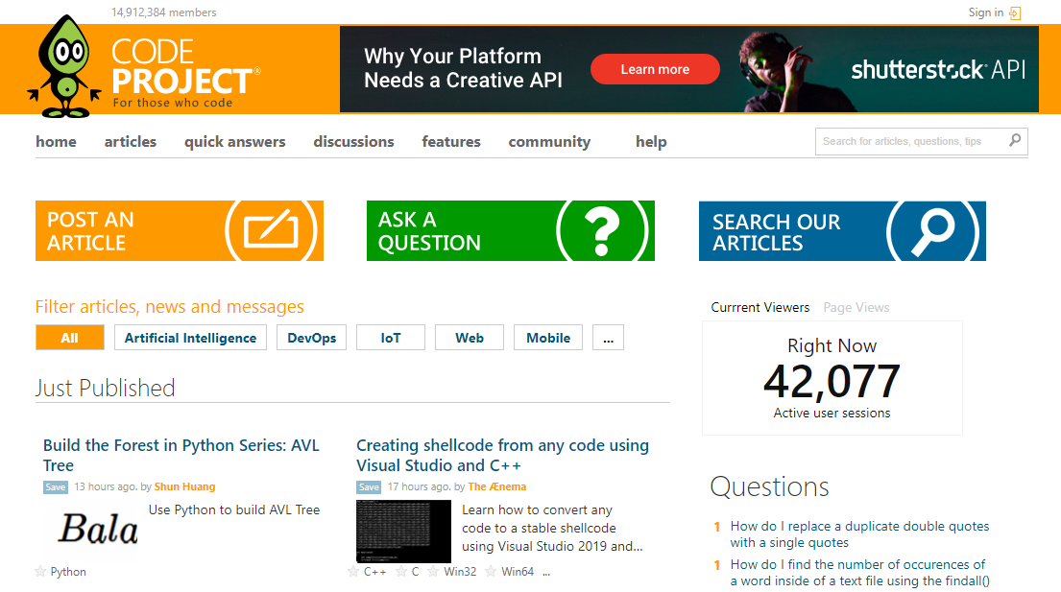The image size is (1061, 592).
Task: Open question about findall() word occurrences
Action: [859, 573]
